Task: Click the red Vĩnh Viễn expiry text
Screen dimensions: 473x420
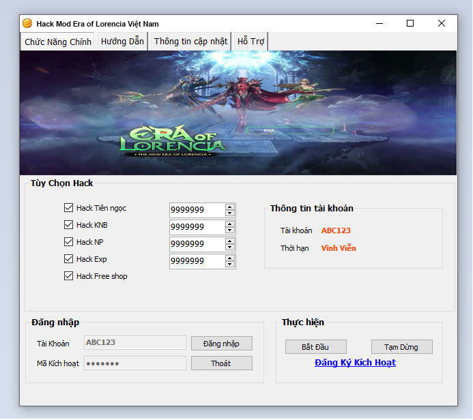Action: (x=339, y=248)
